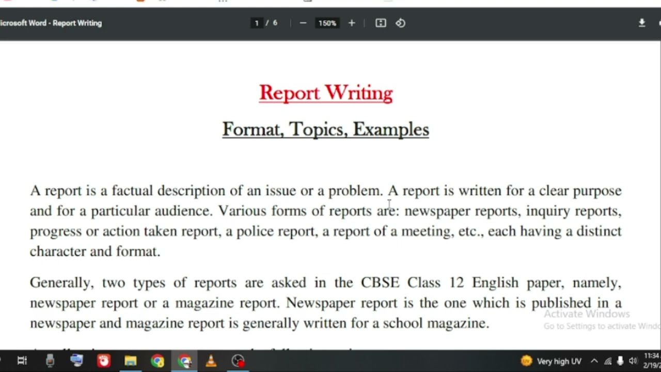Open Task View on the taskbar
The height and width of the screenshot is (372, 661).
click(22, 361)
